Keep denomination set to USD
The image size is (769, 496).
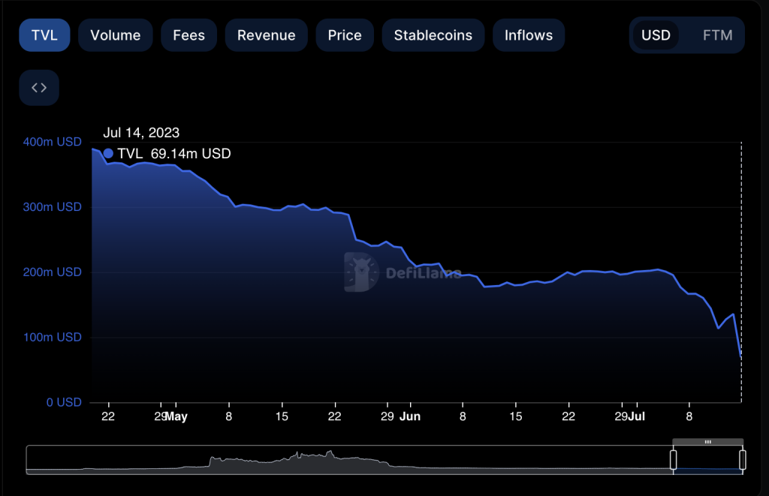click(656, 35)
